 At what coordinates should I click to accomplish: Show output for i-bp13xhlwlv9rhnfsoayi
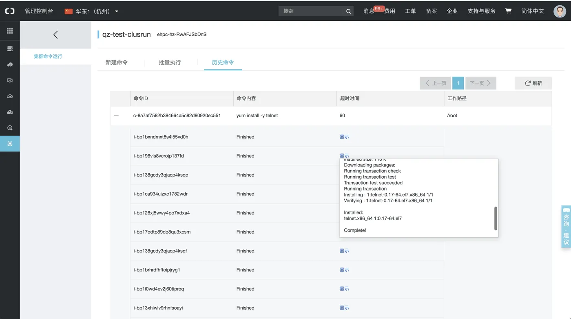[344, 308]
